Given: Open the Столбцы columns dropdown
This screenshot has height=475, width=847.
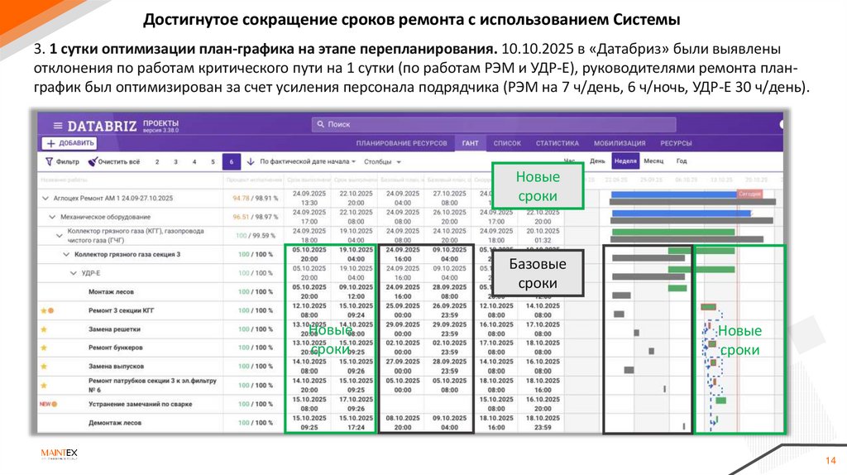Looking at the screenshot, I should [382, 161].
